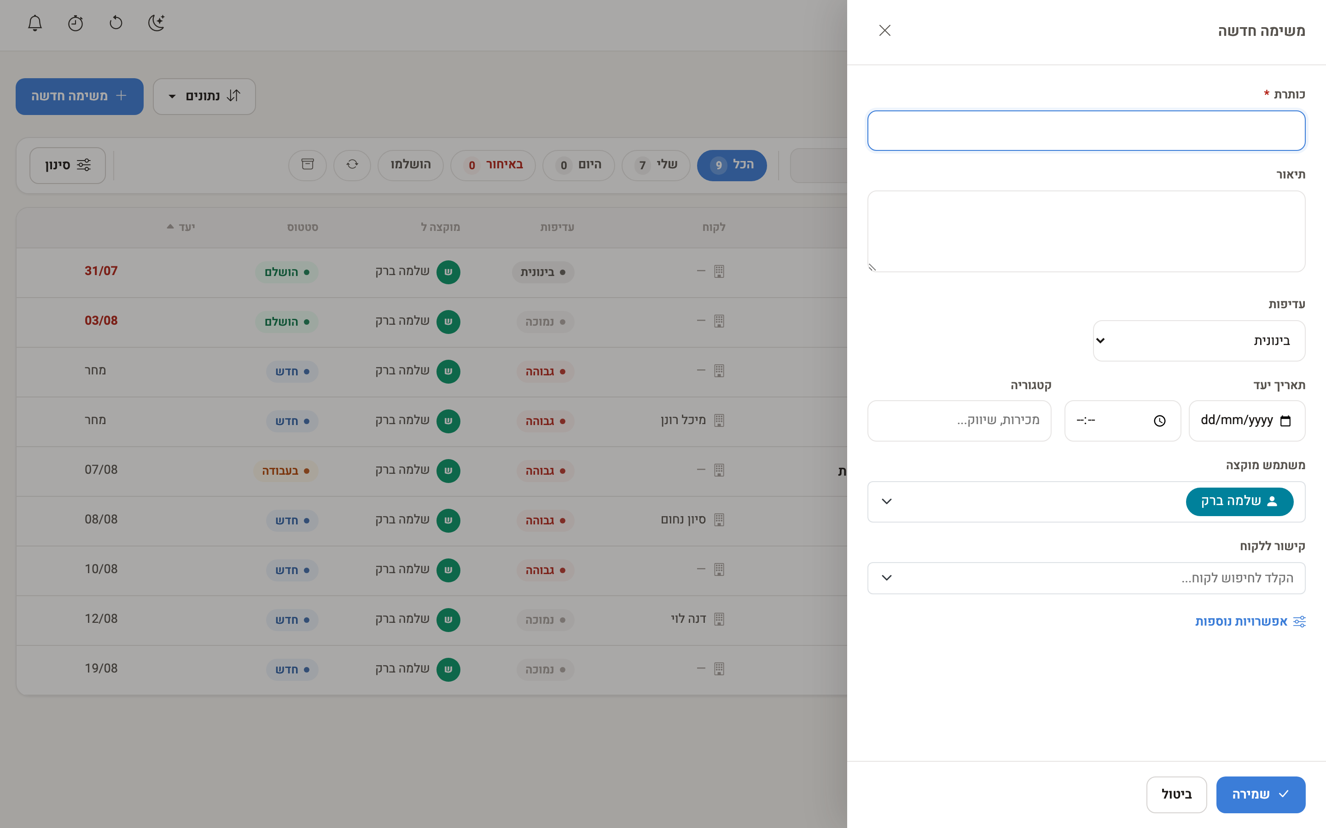Select the הושלמו tab
Image resolution: width=1326 pixels, height=828 pixels.
(410, 165)
